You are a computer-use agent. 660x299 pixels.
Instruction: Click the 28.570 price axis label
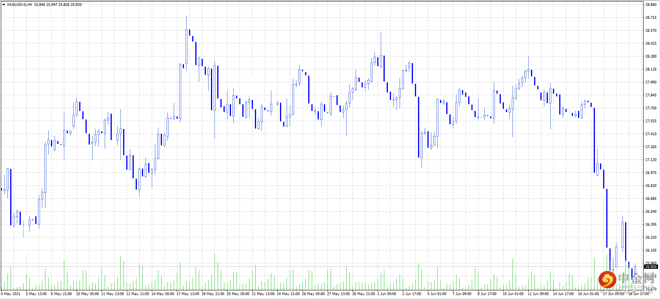click(651, 31)
